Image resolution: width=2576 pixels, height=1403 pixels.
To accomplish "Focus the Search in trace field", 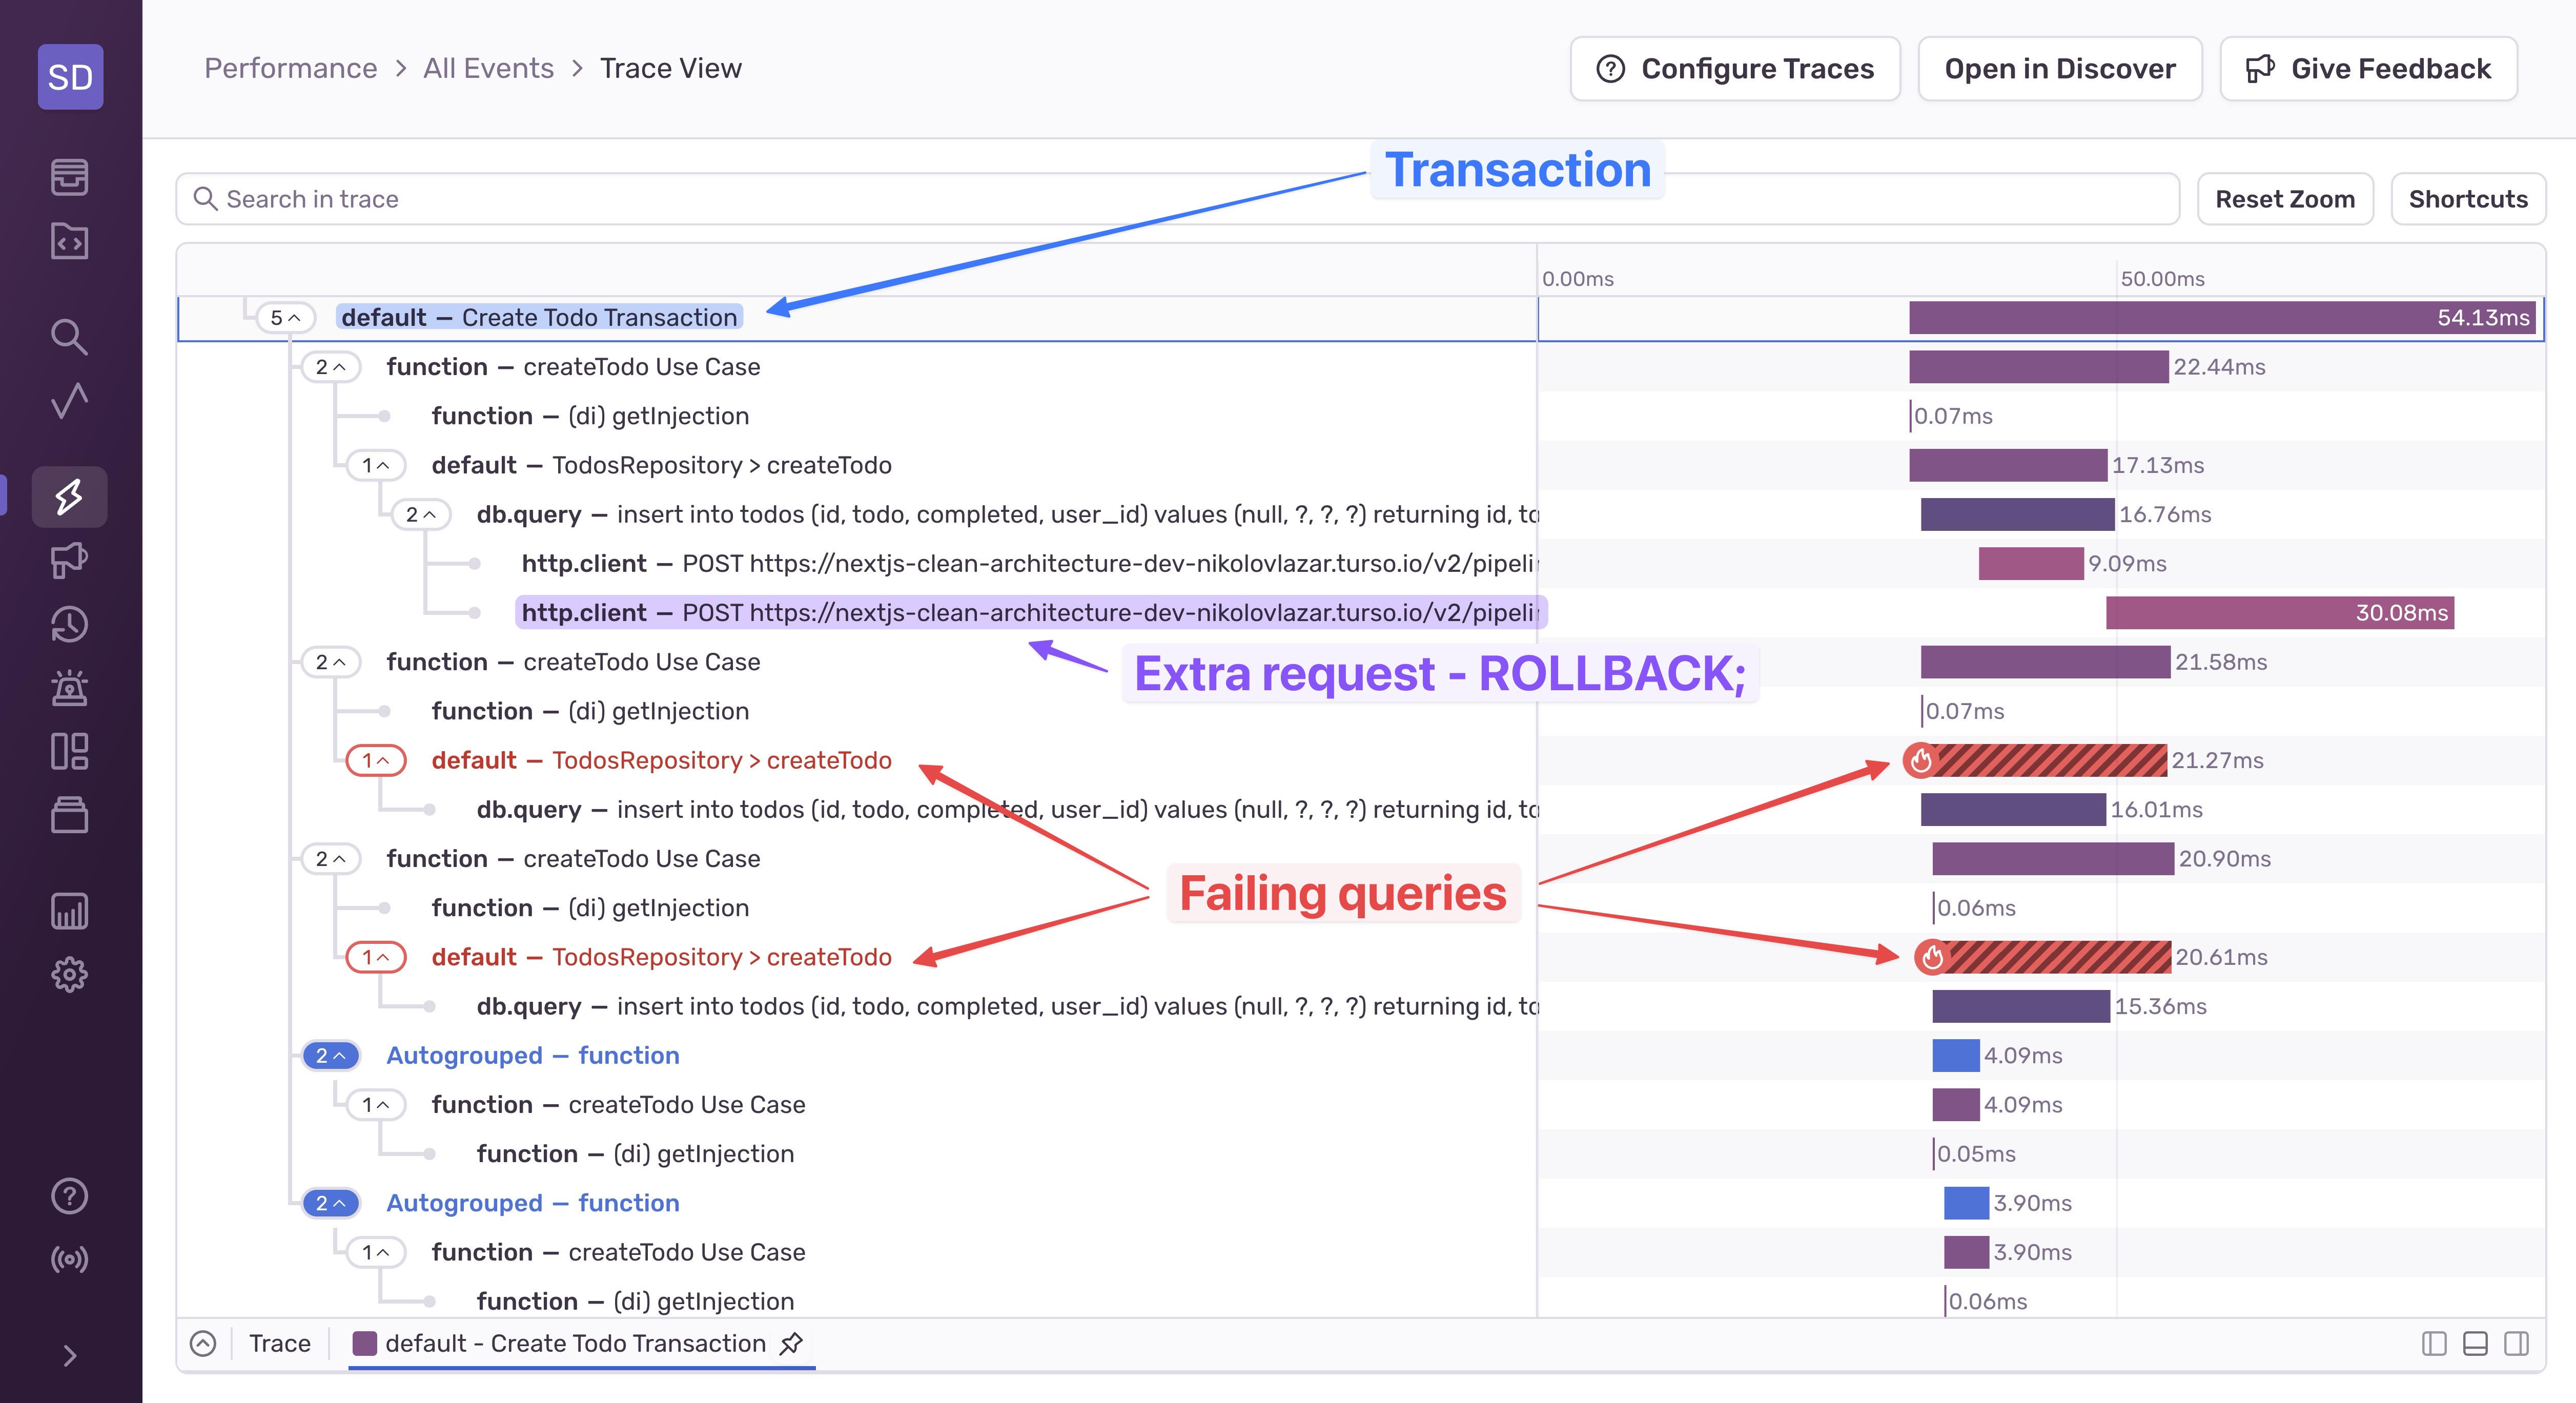I will [x=1177, y=199].
